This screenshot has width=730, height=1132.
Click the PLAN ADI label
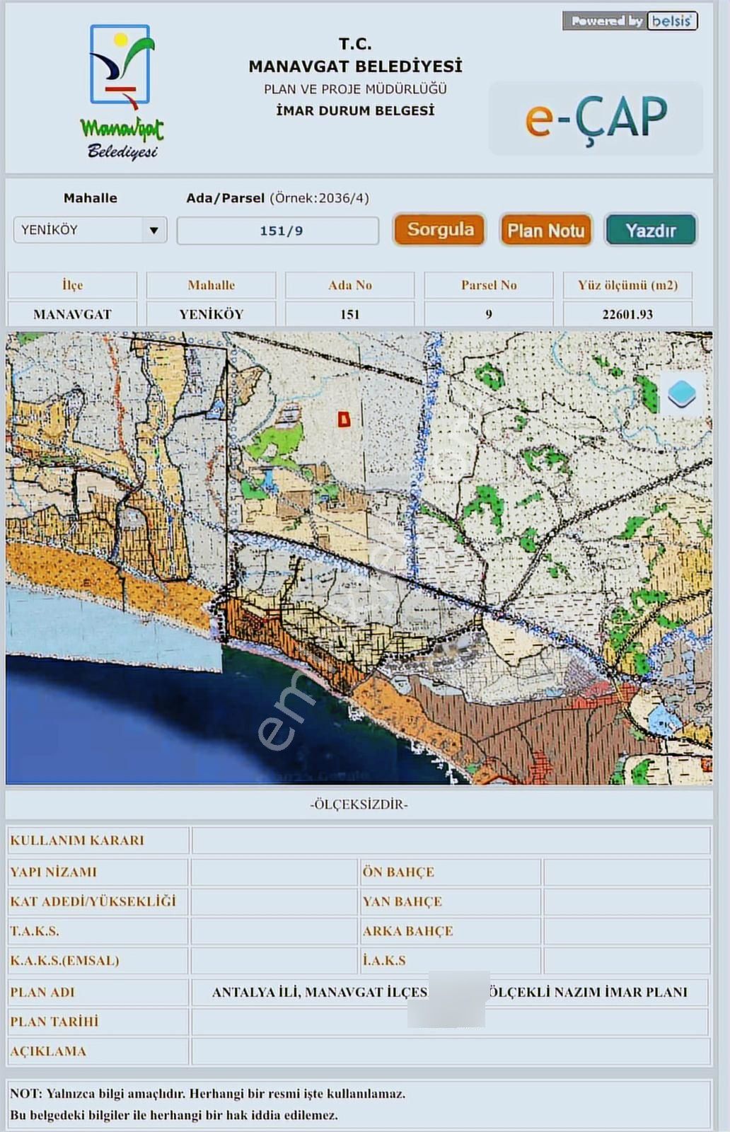click(x=42, y=993)
